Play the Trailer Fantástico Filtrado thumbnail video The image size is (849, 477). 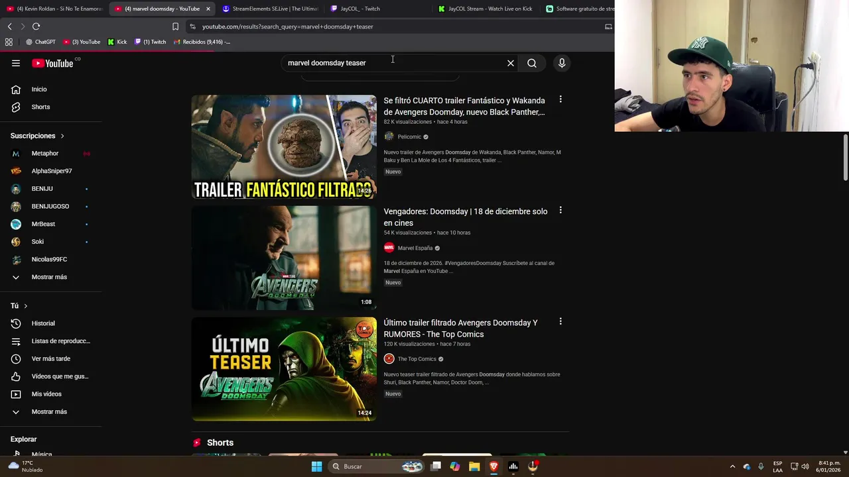tap(284, 147)
